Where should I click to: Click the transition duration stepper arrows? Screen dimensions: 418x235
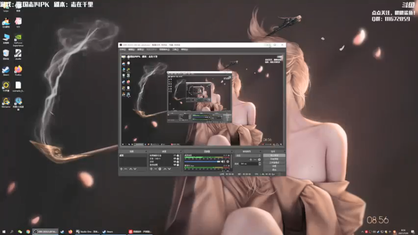click(x=260, y=164)
